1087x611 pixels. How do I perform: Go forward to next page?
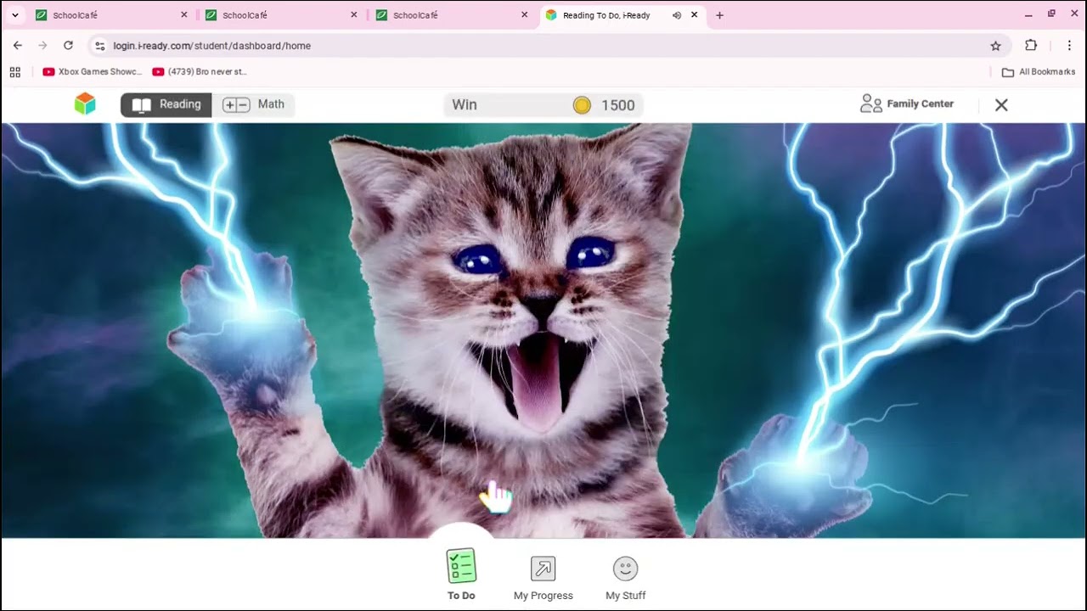[x=42, y=46]
